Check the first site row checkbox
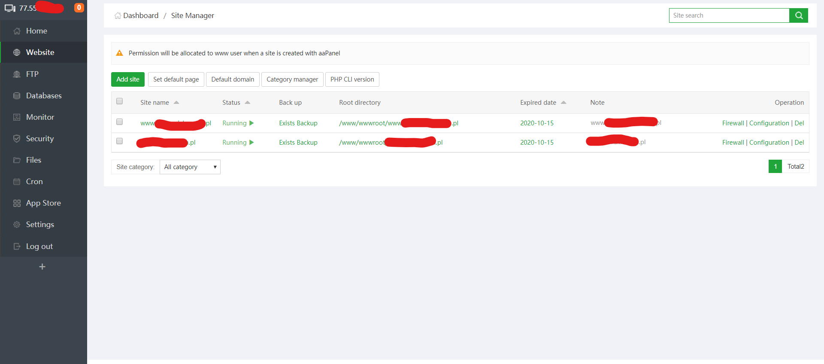 click(120, 122)
